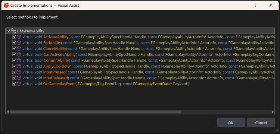280x134 pixels.
Task: Click the CanActivateAbility method cube icon
Action: (x=19, y=54)
